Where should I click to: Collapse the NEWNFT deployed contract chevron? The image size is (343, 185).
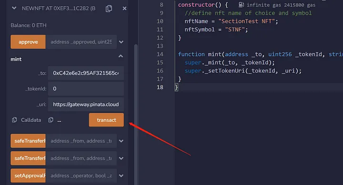point(14,8)
